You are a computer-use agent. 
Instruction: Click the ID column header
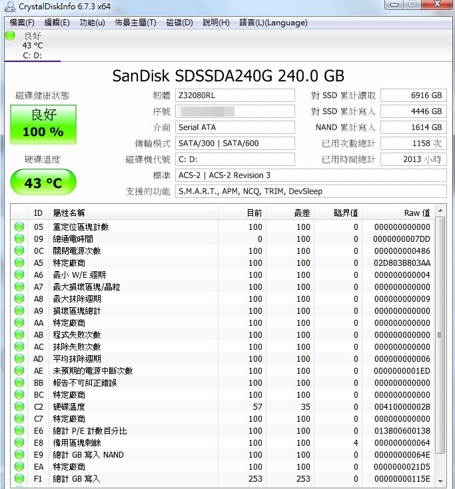click(38, 213)
